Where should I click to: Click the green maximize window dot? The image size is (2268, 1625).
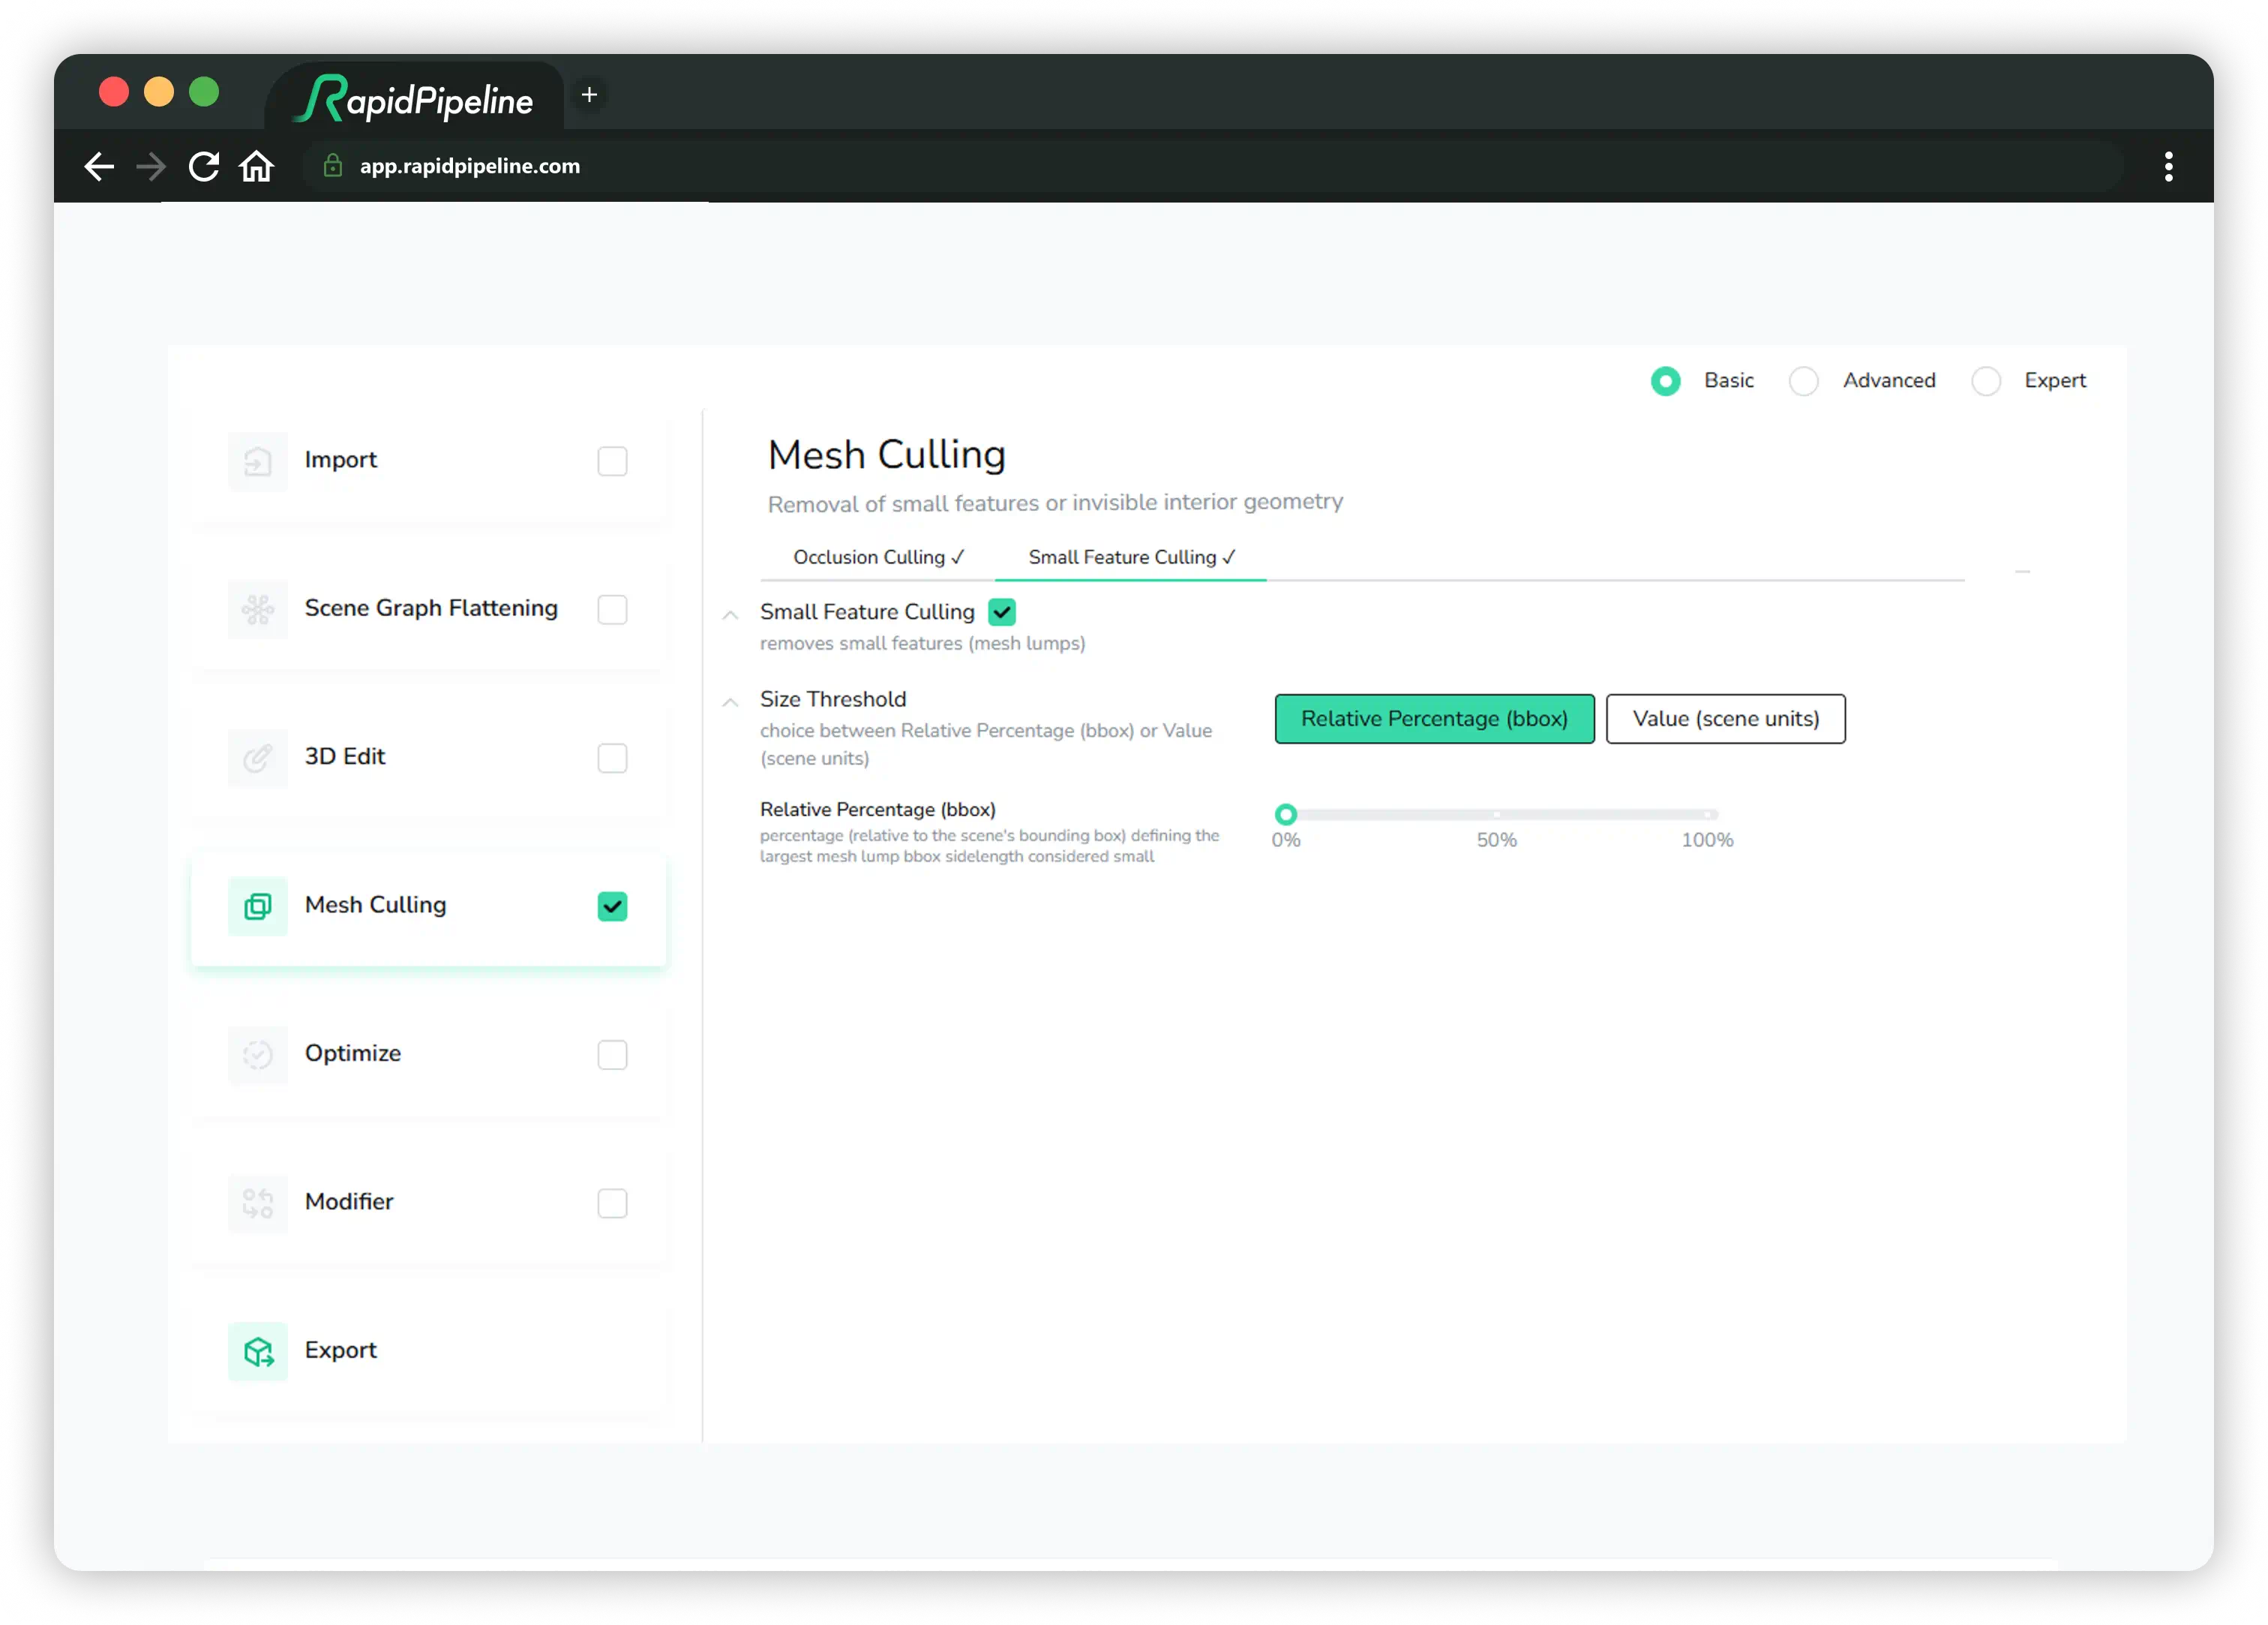[204, 92]
